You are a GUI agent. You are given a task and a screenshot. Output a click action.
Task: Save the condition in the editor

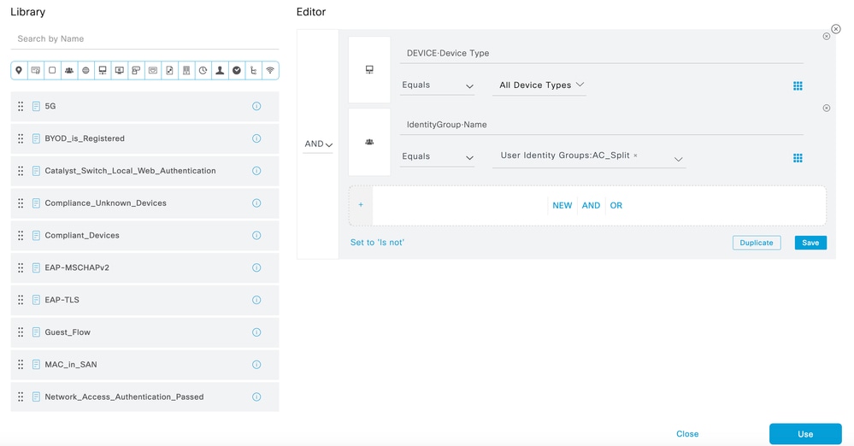(x=810, y=243)
